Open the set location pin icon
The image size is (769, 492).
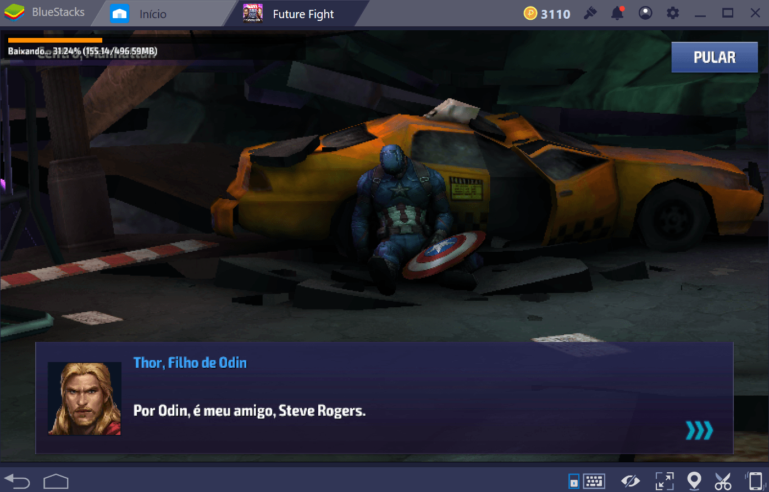(695, 481)
